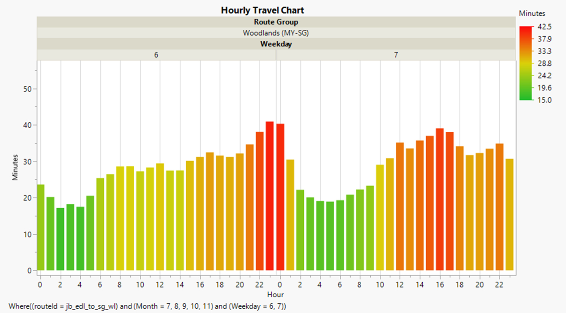The height and width of the screenshot is (313, 566).
Task: Click the weekday 7 panel label
Action: [396, 55]
